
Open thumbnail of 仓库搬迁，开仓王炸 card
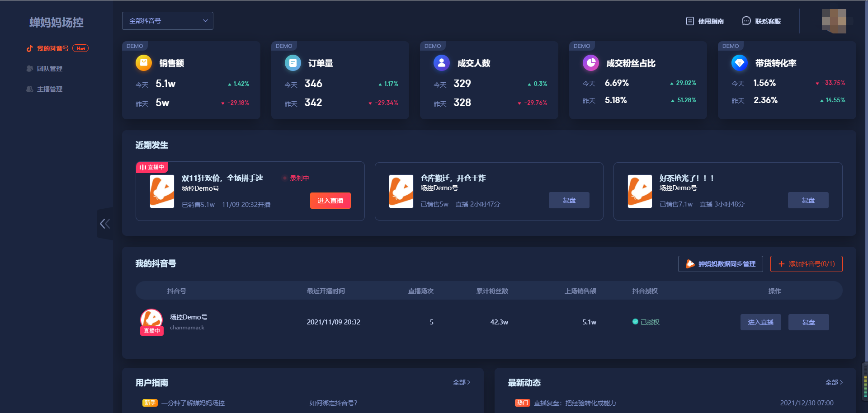(401, 191)
